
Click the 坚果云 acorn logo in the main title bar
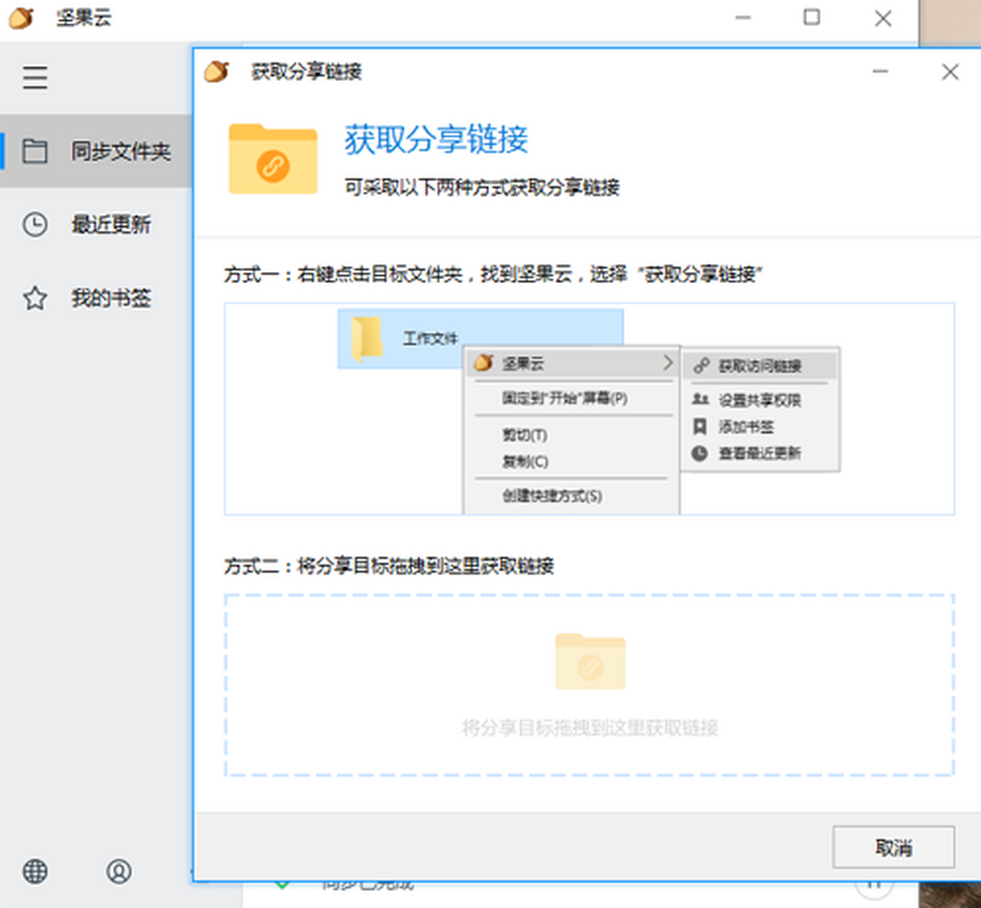point(21,18)
